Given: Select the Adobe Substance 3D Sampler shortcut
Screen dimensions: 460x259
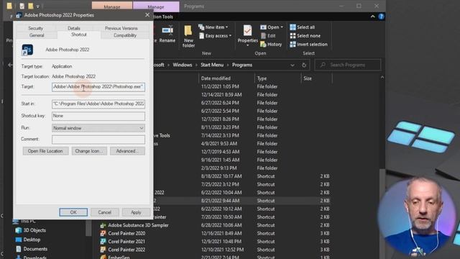Looking at the screenshot, I should point(138,225).
